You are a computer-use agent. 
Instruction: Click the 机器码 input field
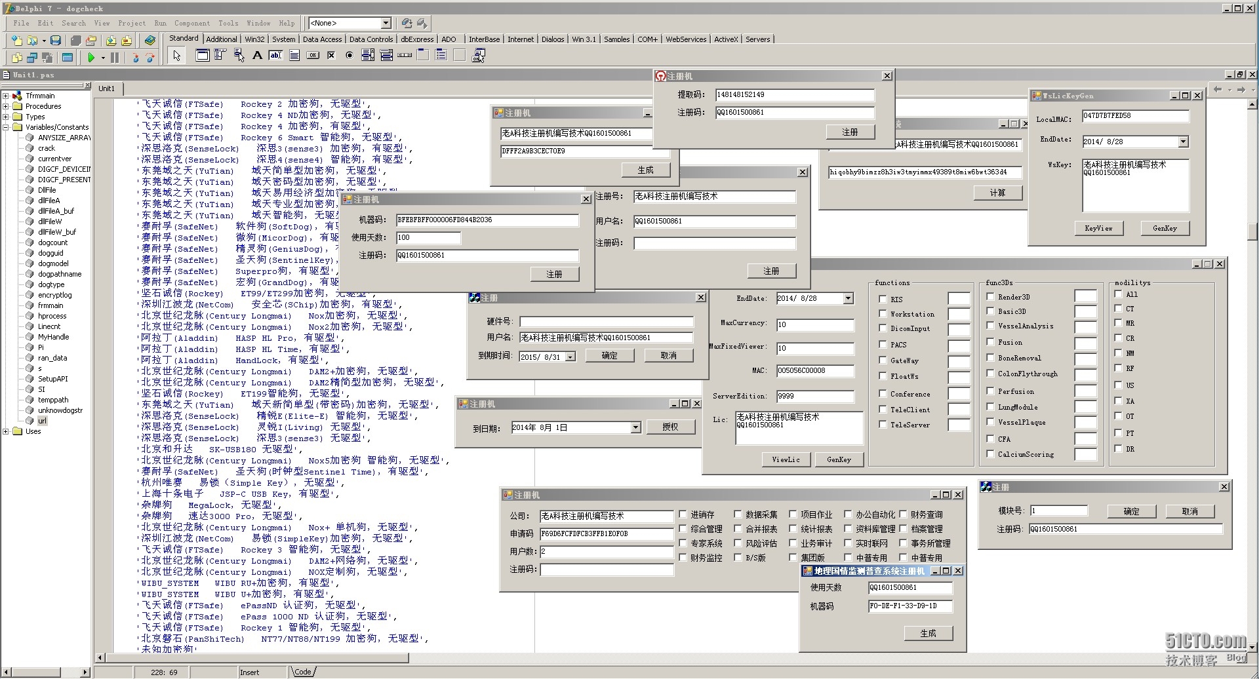pyautogui.click(x=487, y=220)
